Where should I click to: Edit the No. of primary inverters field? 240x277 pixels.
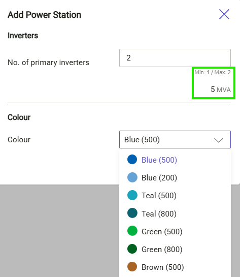tap(175, 58)
